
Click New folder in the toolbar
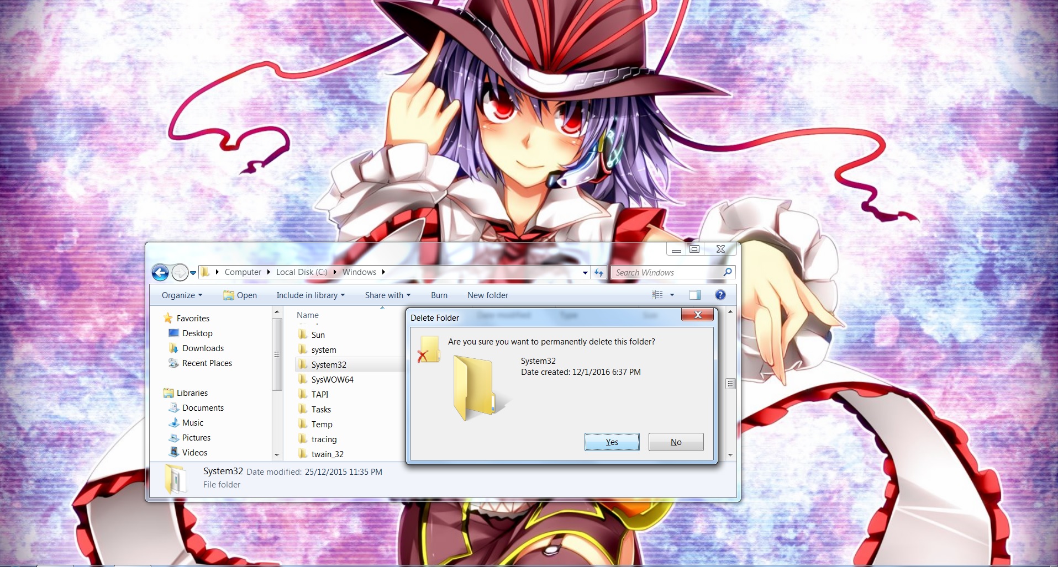point(487,295)
